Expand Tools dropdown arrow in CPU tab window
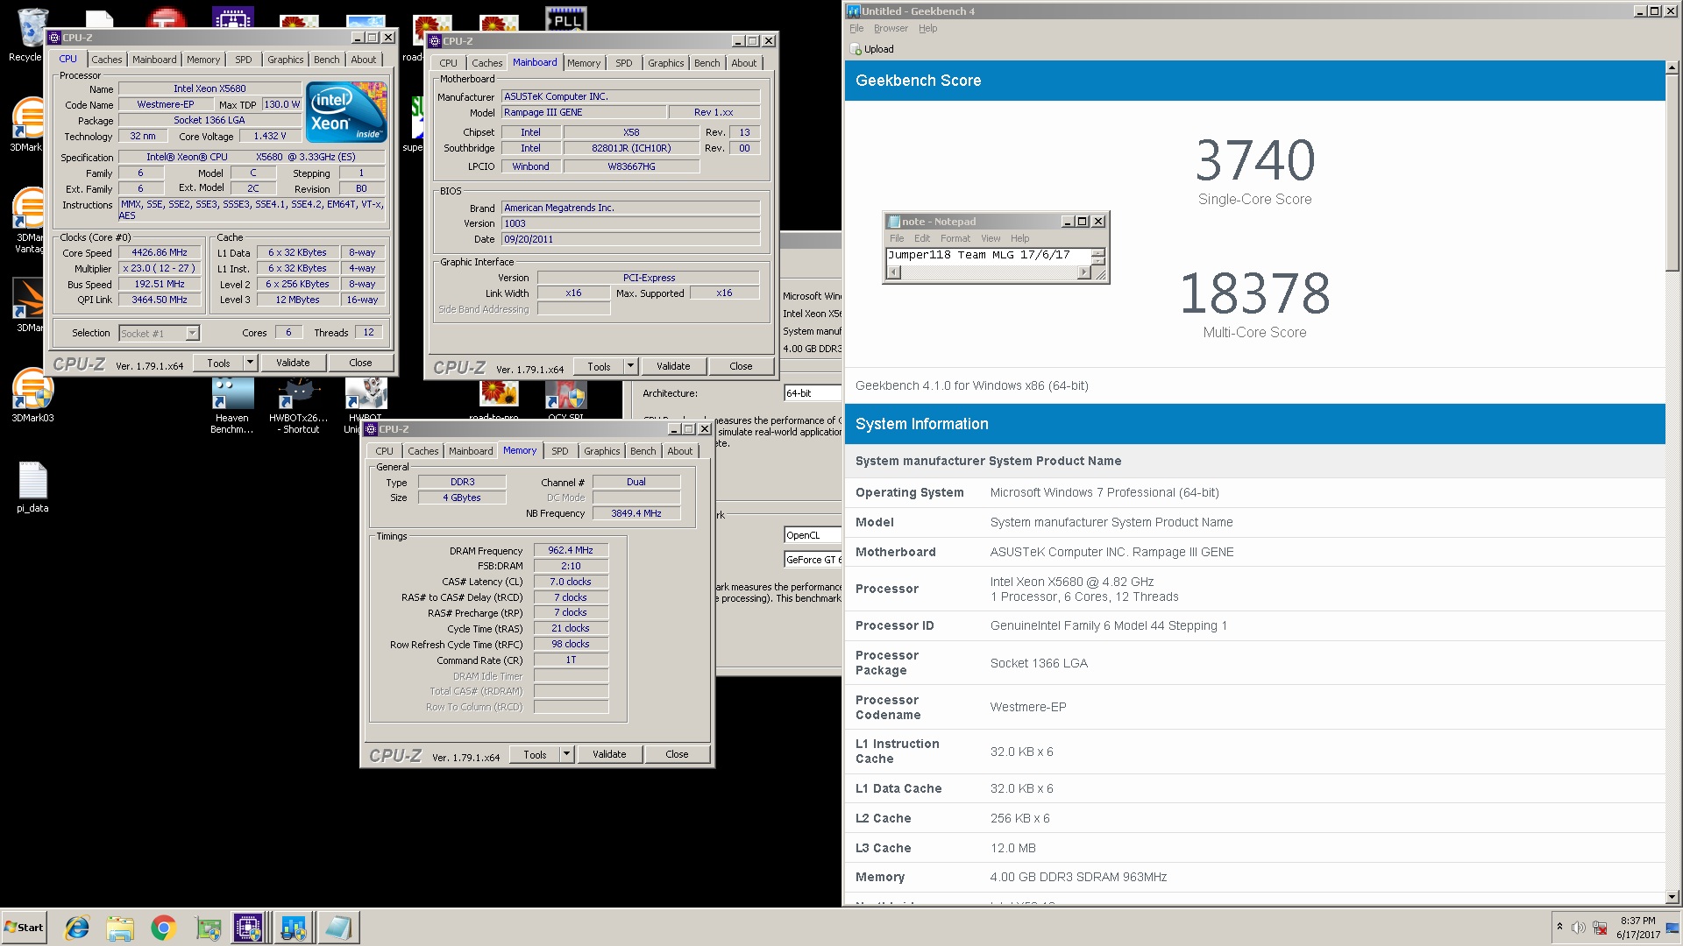This screenshot has width=1683, height=946. pos(250,363)
